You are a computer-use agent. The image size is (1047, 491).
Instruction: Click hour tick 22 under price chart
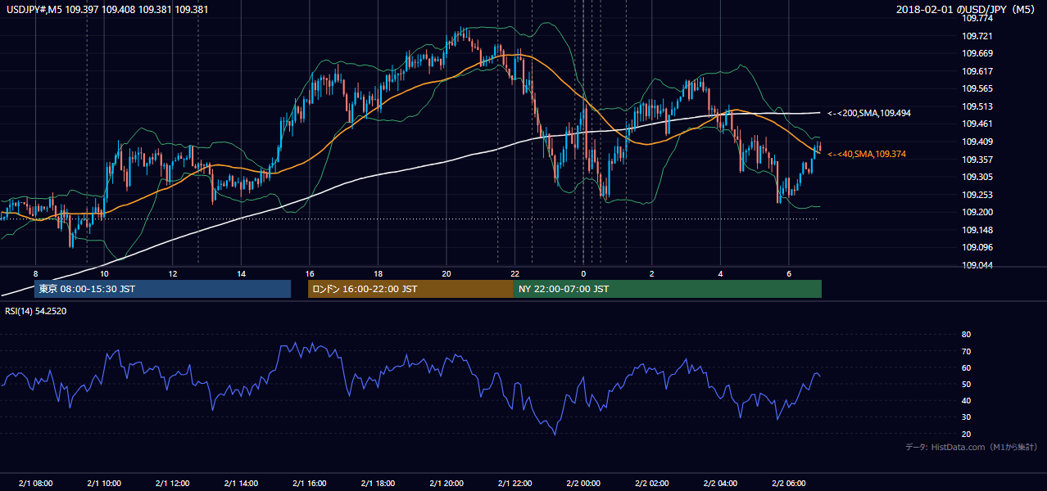click(514, 273)
